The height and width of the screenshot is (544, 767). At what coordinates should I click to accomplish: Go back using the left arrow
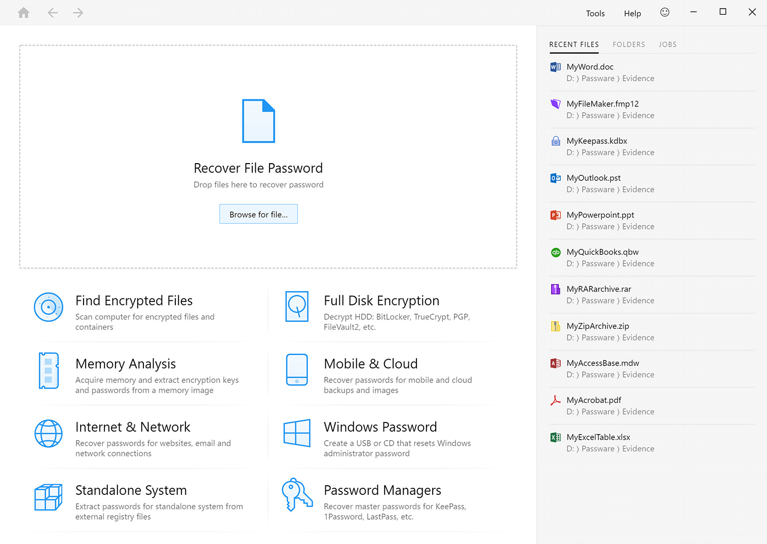click(x=53, y=13)
